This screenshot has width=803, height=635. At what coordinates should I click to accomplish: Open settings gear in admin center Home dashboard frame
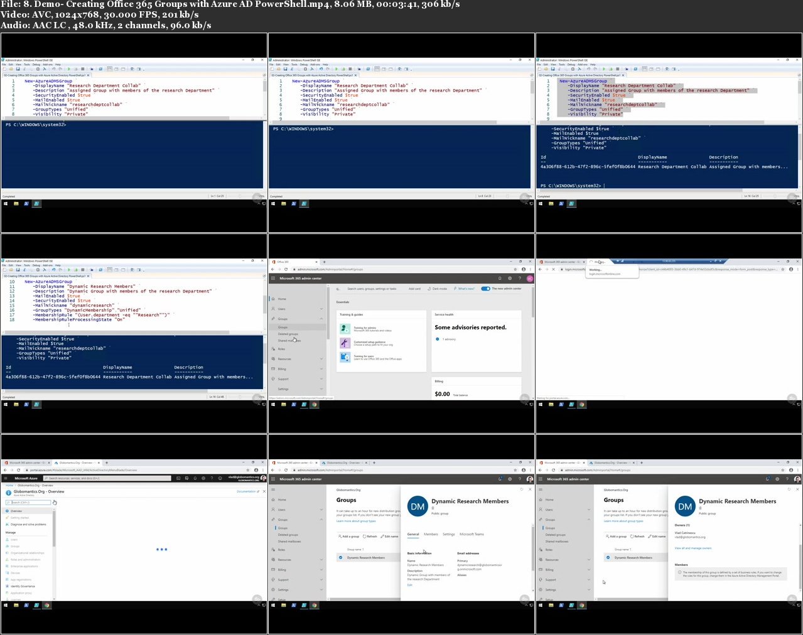tap(510, 278)
